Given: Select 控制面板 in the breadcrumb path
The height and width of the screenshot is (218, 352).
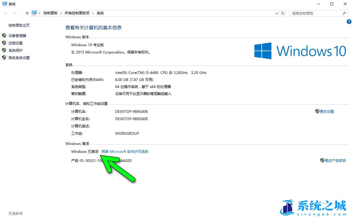Looking at the screenshot, I should click(x=50, y=13).
